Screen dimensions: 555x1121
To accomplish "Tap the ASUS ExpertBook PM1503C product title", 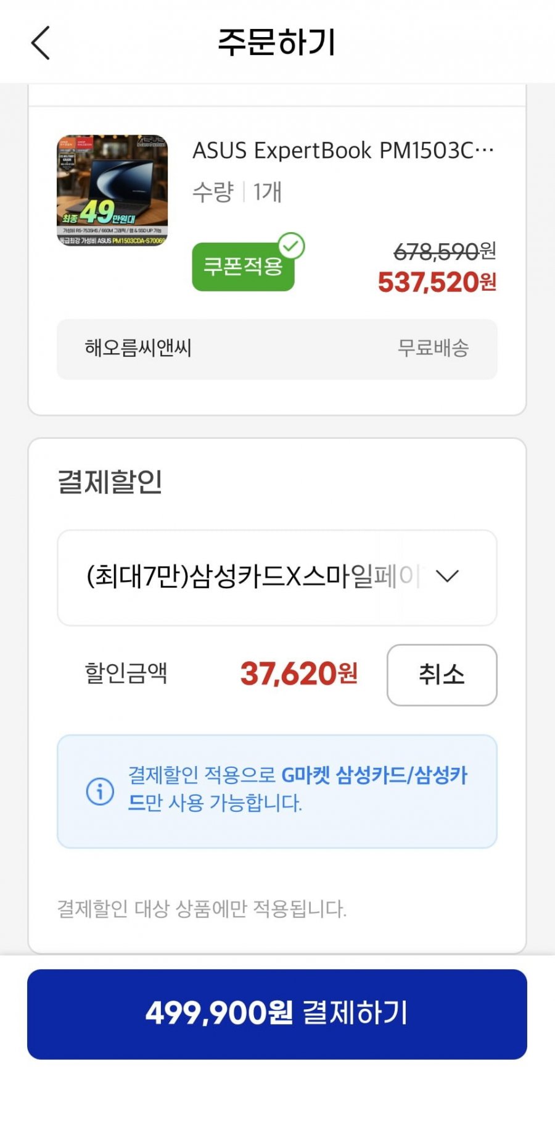I will (343, 151).
